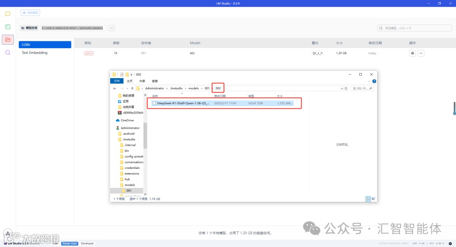Go up one folder level in Explorer
Image resolution: width=456 pixels, height=247 pixels.
point(132,88)
